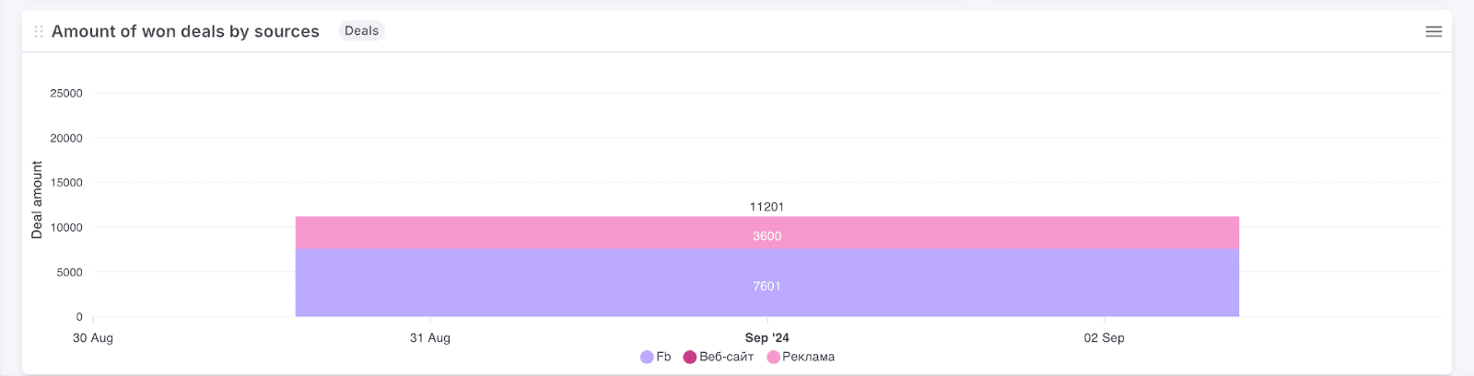Toggle the Fb series legend label
This screenshot has width=1474, height=376.
tap(663, 357)
